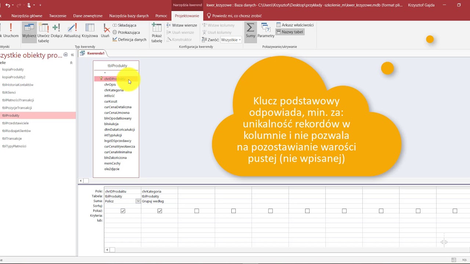Viewport: 470px width, 264px height.
Task: Uncheck Pokaż for chrKategoria column
Action: (160, 211)
